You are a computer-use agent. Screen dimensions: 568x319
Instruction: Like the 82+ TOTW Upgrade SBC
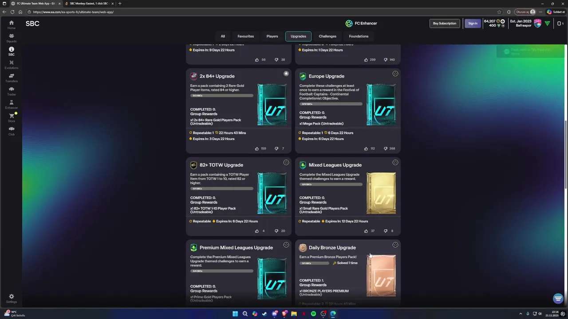pyautogui.click(x=257, y=231)
